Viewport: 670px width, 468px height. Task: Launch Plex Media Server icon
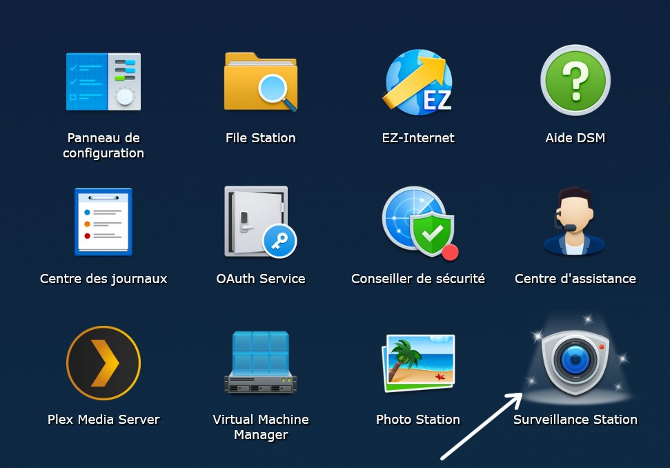[x=104, y=363]
